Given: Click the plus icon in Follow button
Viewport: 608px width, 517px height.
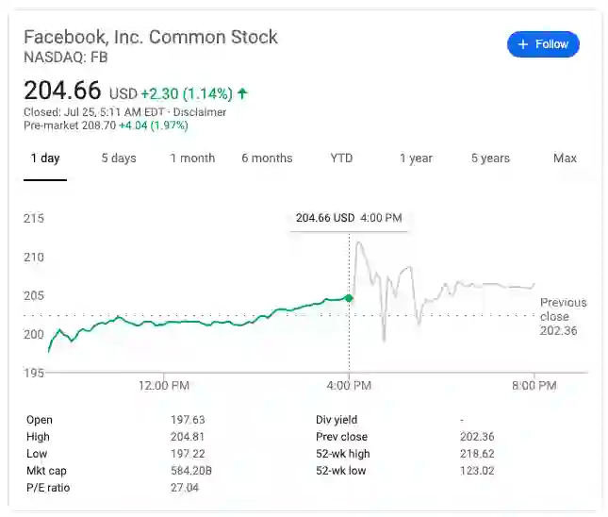Looking at the screenshot, I should (x=523, y=44).
